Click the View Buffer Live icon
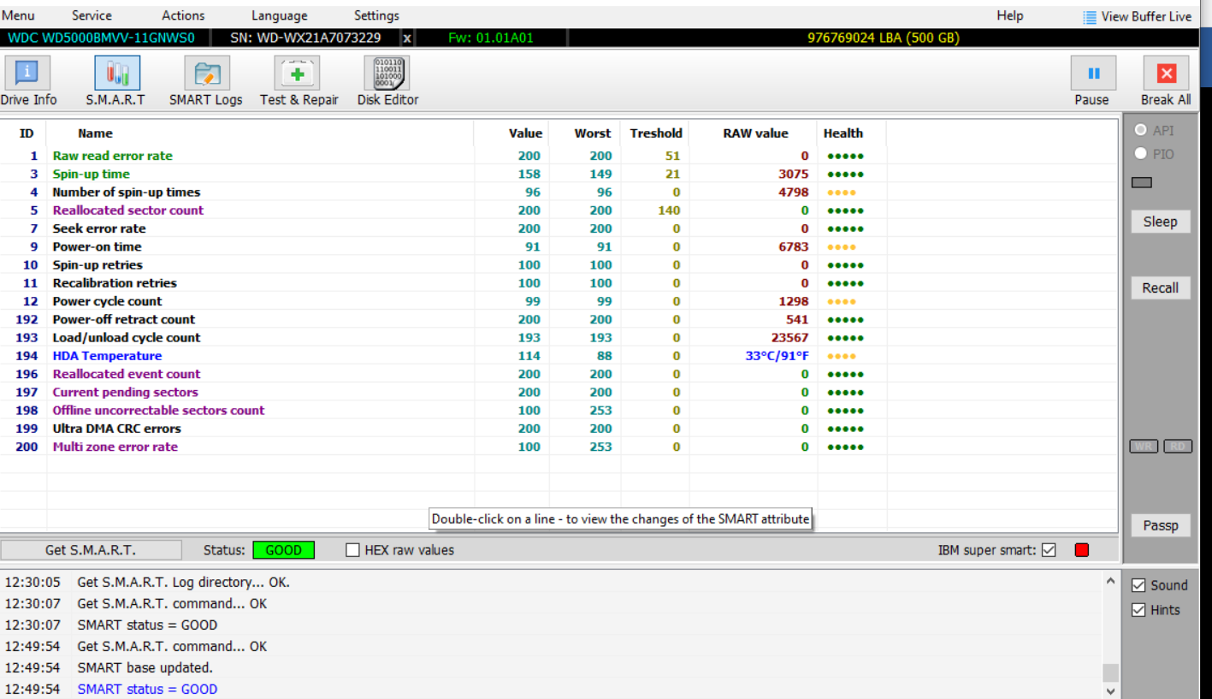This screenshot has width=1212, height=699. pos(1090,16)
